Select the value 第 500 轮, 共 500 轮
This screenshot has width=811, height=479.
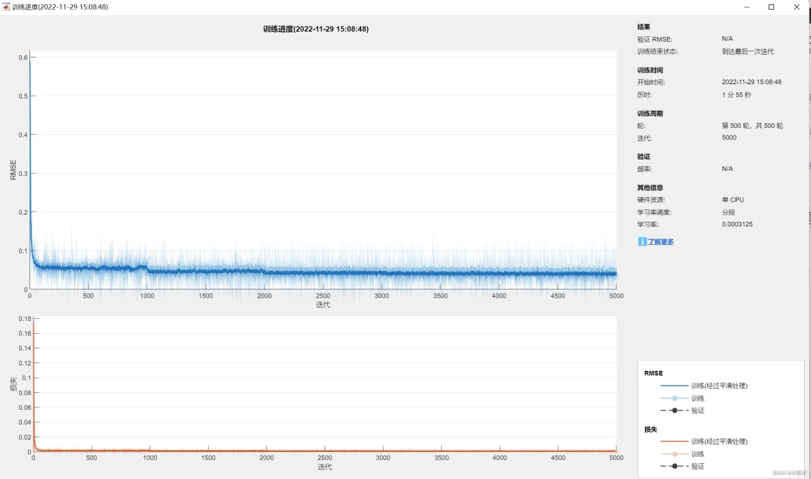click(753, 125)
